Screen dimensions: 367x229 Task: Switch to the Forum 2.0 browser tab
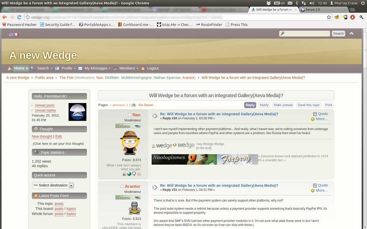click(x=313, y=10)
